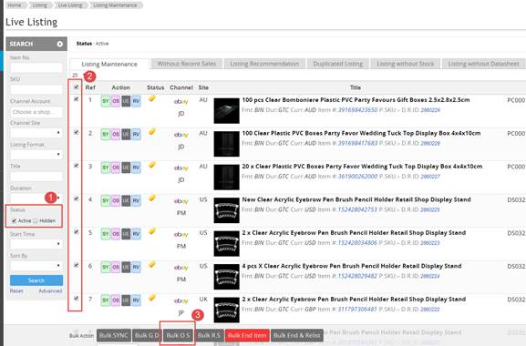Screen dimensions: 526x346
Task: Click the OS icon in row 6
Action: click(x=116, y=267)
